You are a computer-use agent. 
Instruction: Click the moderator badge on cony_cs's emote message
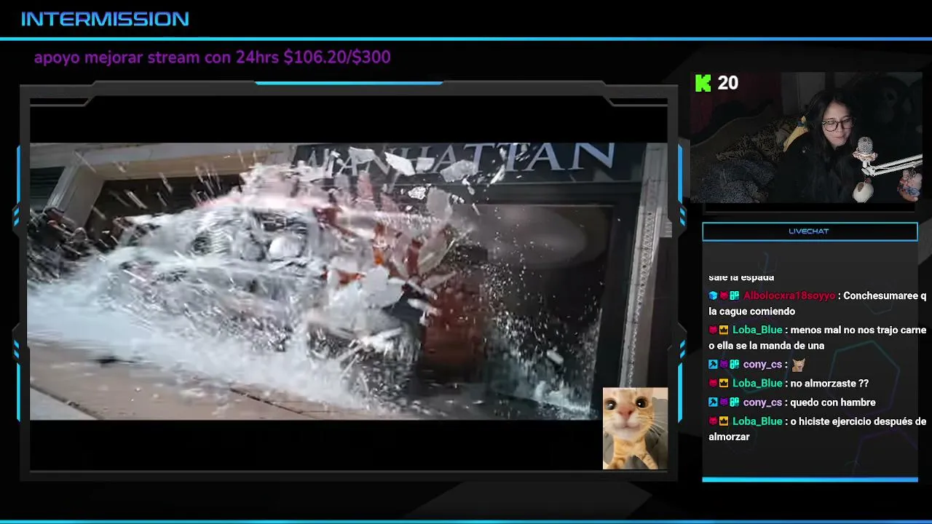pyautogui.click(x=713, y=364)
